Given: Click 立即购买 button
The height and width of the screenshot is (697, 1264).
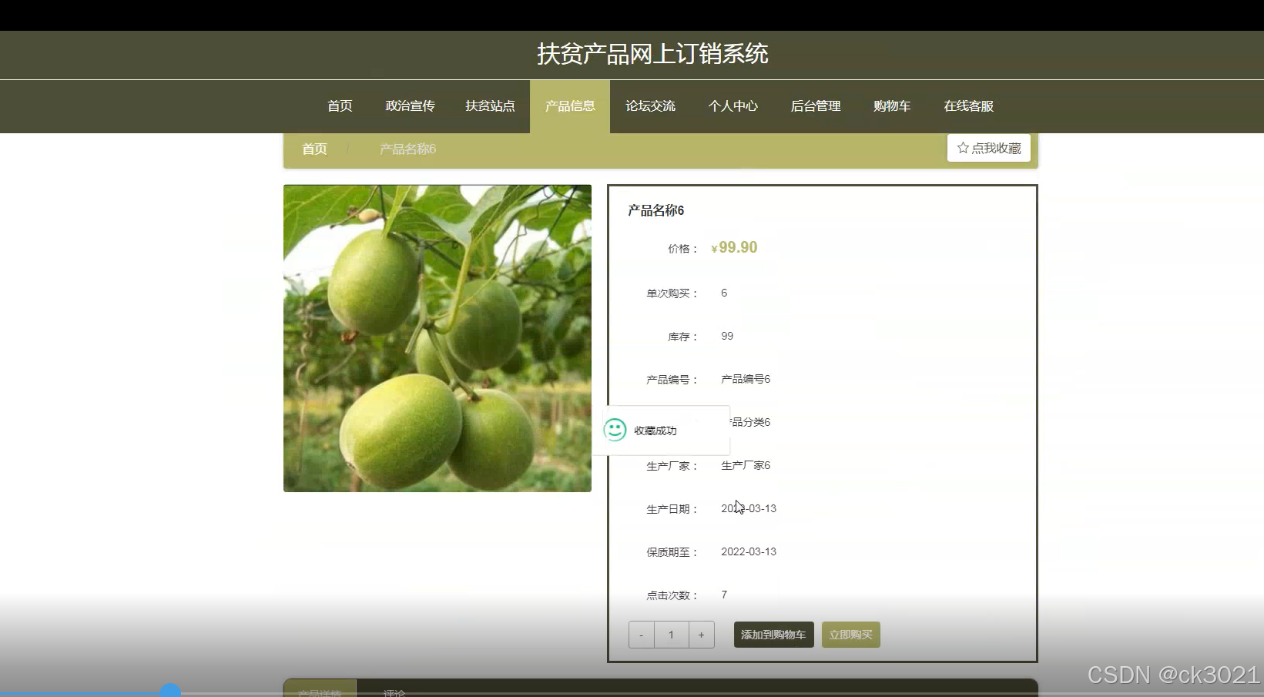Looking at the screenshot, I should [850, 635].
